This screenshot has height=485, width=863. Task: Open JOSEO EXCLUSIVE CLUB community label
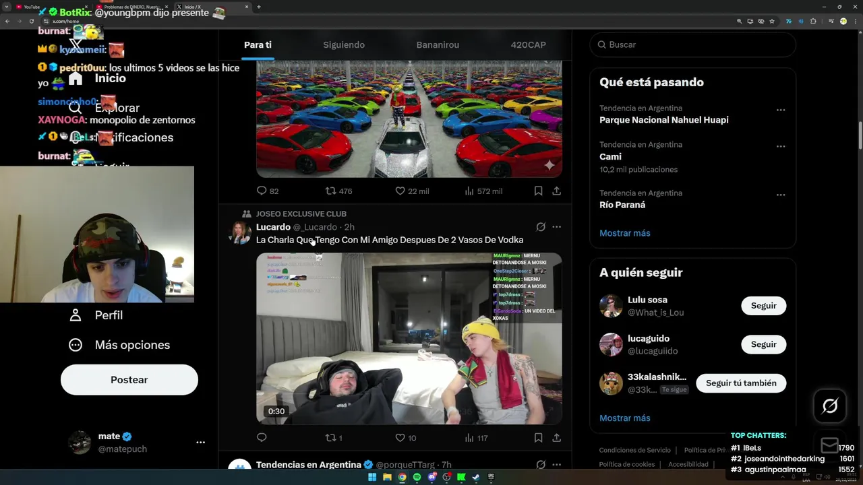[x=301, y=214]
